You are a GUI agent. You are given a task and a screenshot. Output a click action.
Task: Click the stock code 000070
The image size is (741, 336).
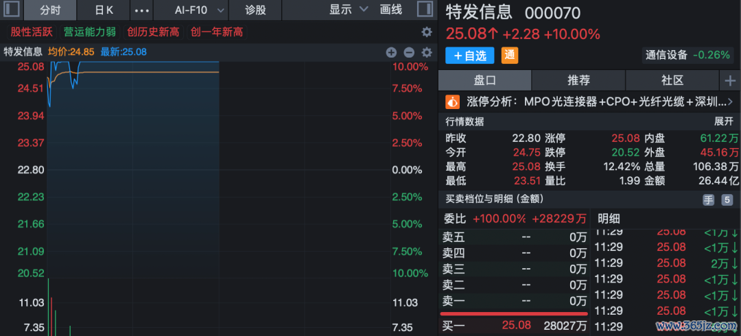point(552,13)
